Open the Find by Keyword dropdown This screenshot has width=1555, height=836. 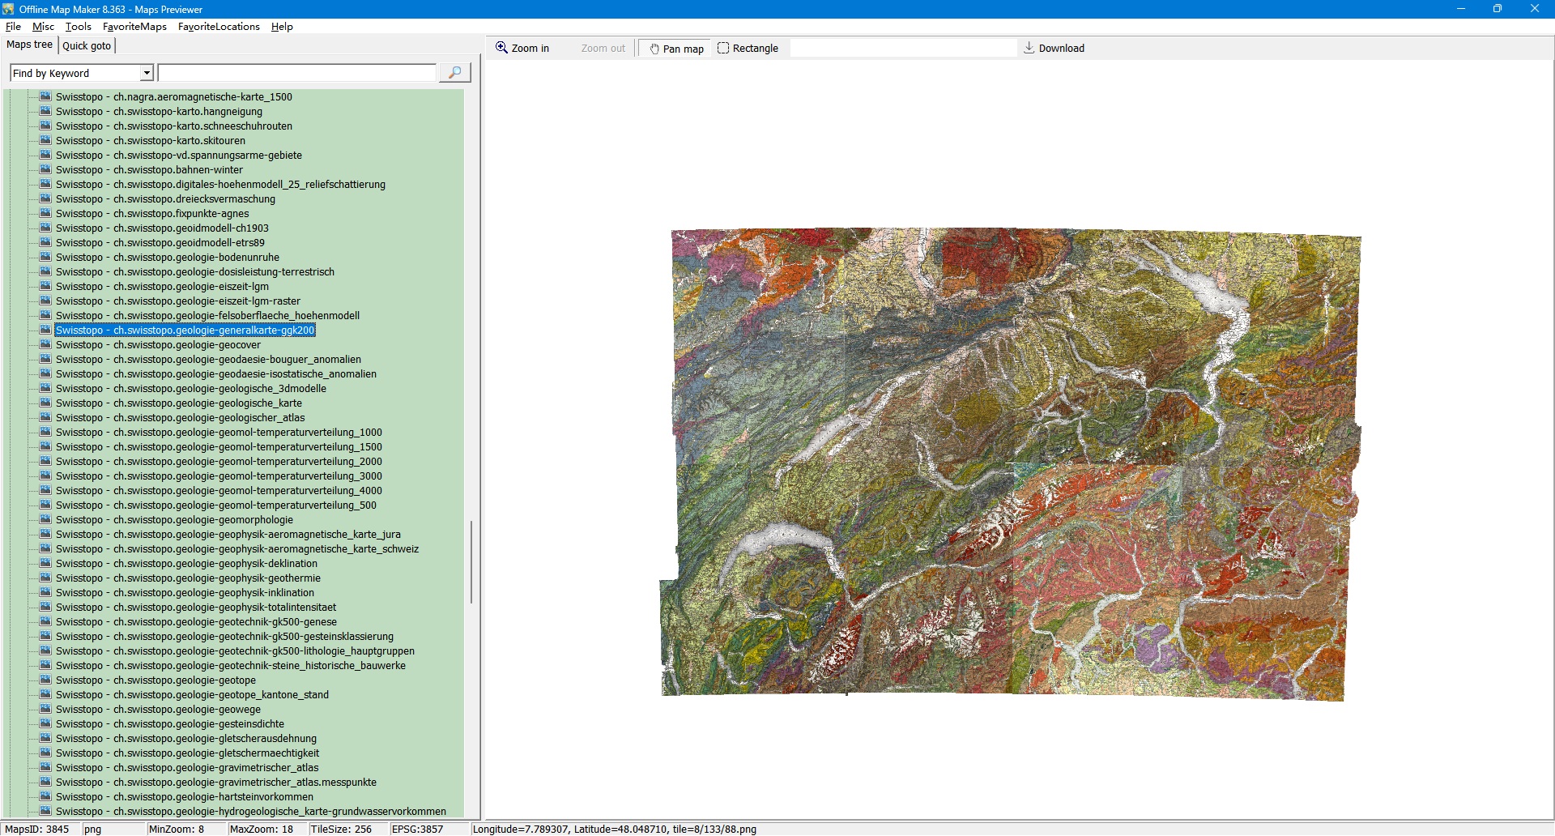(147, 73)
